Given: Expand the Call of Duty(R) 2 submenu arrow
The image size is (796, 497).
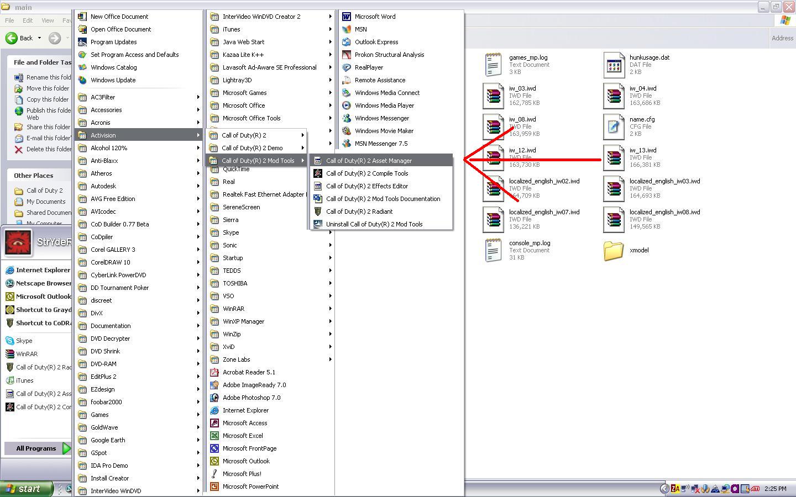Looking at the screenshot, I should coord(302,135).
